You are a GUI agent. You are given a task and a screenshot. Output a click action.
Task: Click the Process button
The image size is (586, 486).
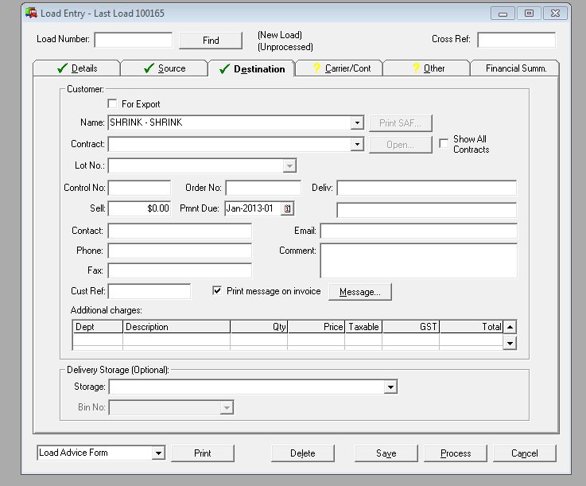point(456,453)
